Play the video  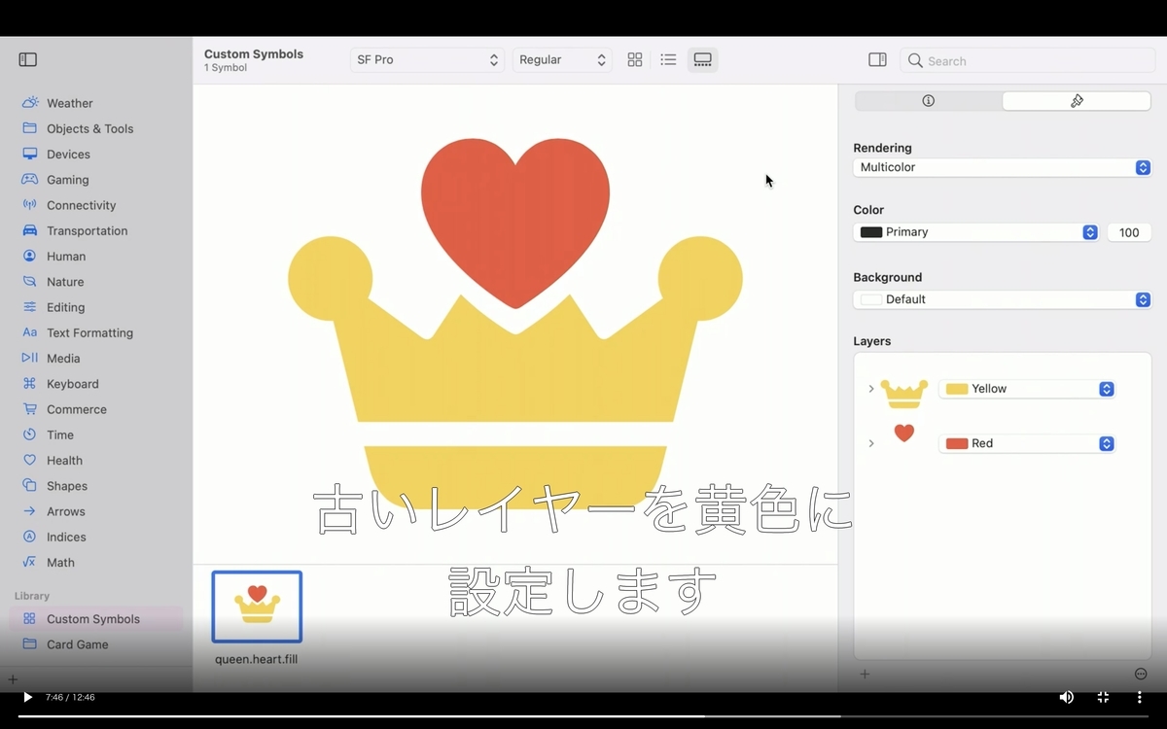(x=27, y=697)
